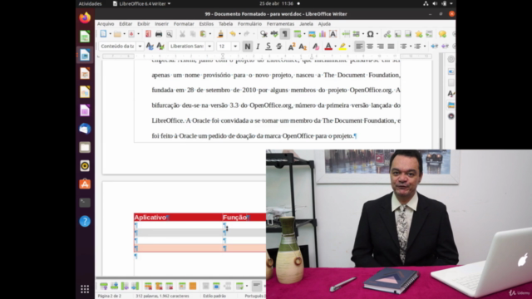
Task: Select the Clone Formatting paintbrush
Action: 220,34
